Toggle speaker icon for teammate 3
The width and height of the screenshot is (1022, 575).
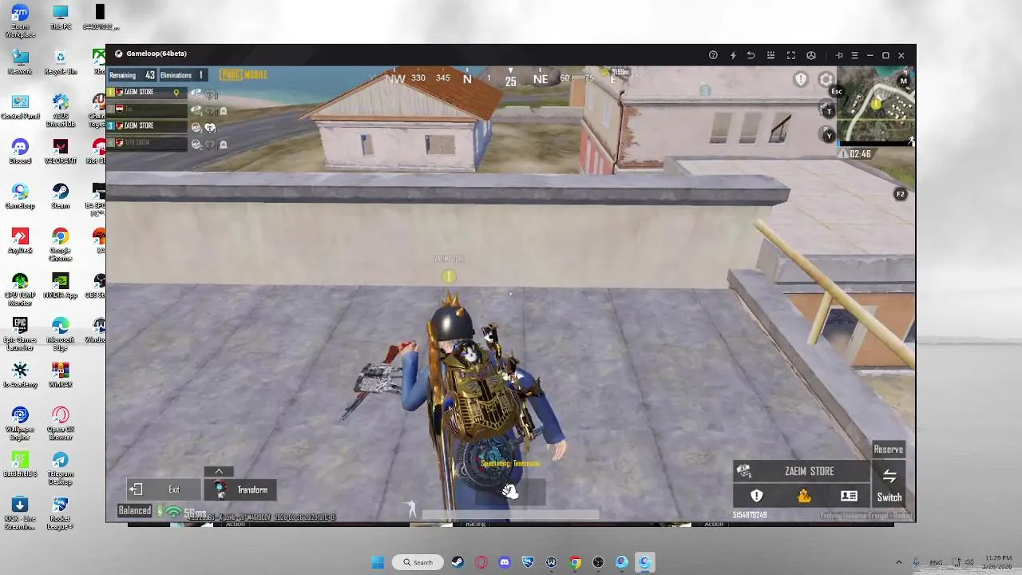click(x=196, y=128)
